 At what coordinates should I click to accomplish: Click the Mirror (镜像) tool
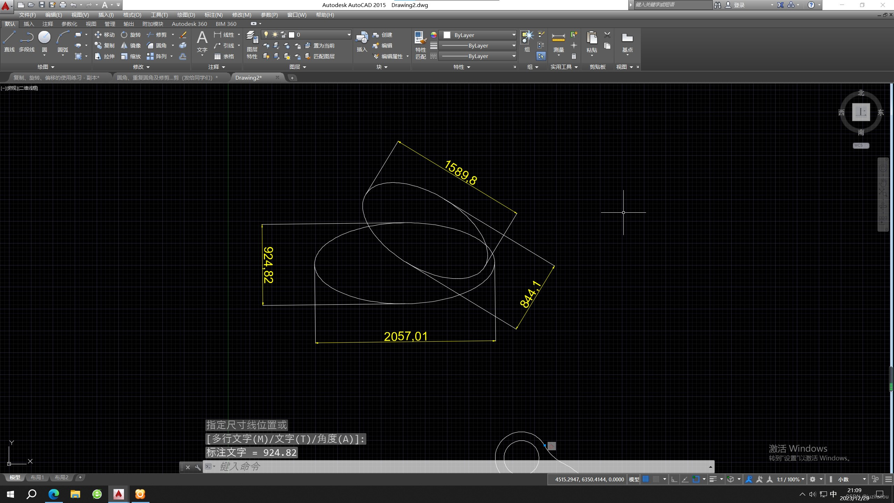[131, 46]
